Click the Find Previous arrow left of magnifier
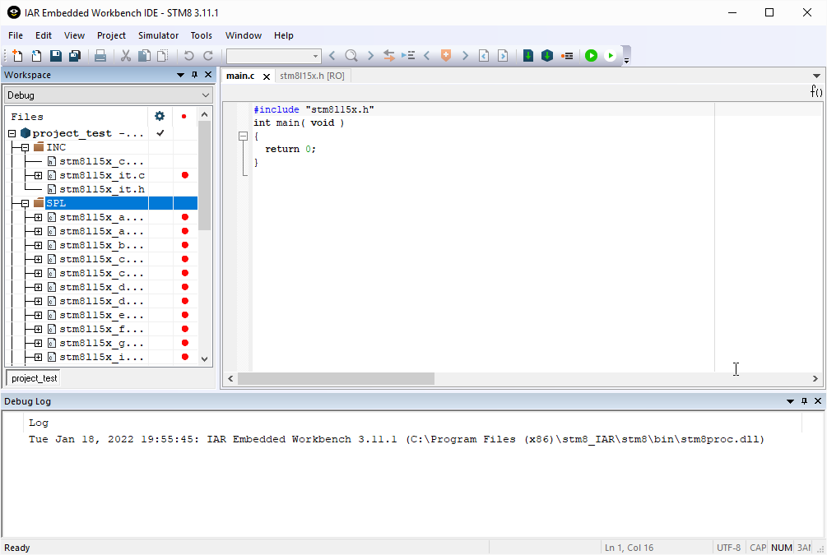The height and width of the screenshot is (555, 827). [332, 55]
